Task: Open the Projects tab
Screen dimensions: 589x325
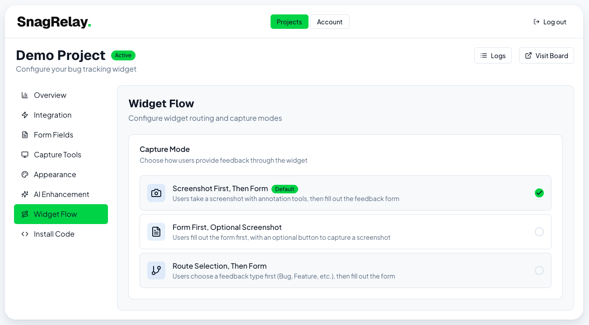Action: 289,22
